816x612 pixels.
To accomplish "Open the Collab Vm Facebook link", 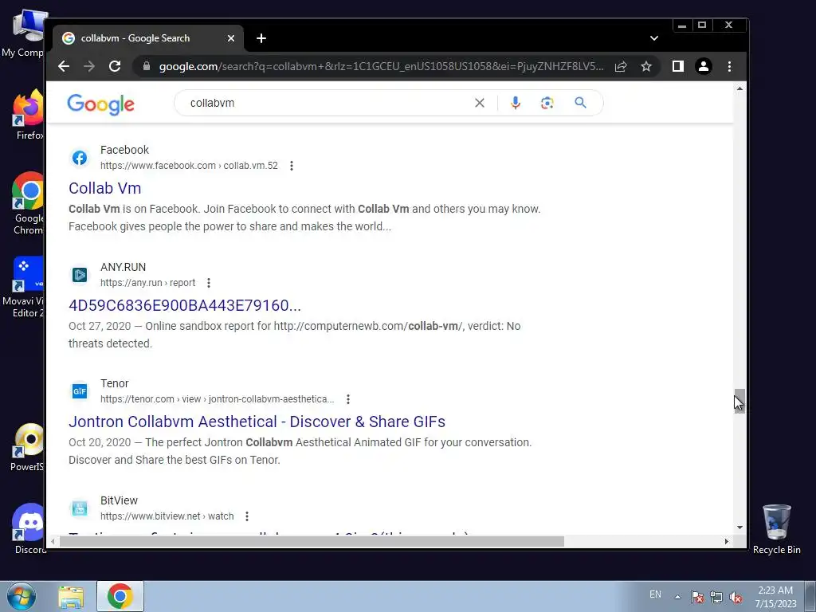I will (104, 188).
